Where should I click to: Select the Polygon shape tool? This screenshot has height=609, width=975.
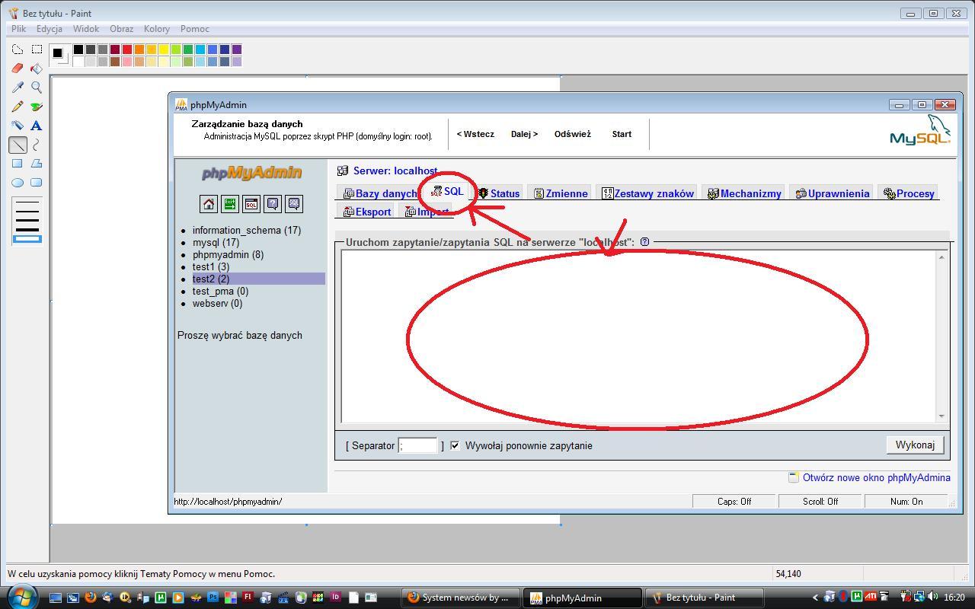coord(37,164)
